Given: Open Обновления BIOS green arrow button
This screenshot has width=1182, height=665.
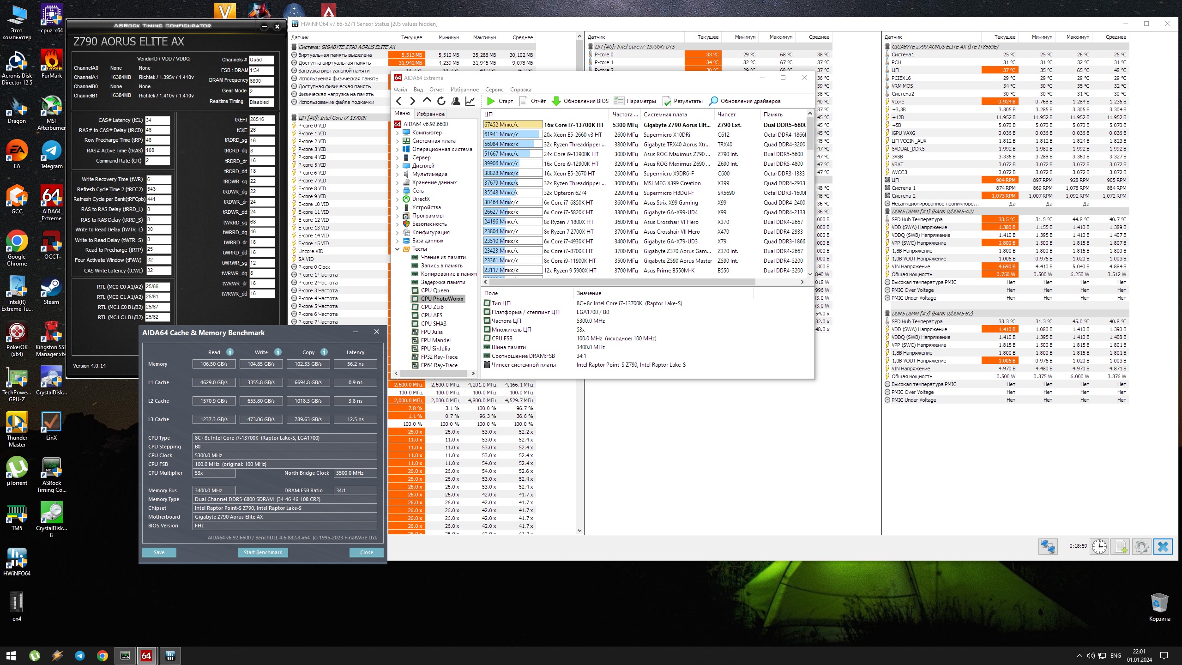Looking at the screenshot, I should point(556,101).
